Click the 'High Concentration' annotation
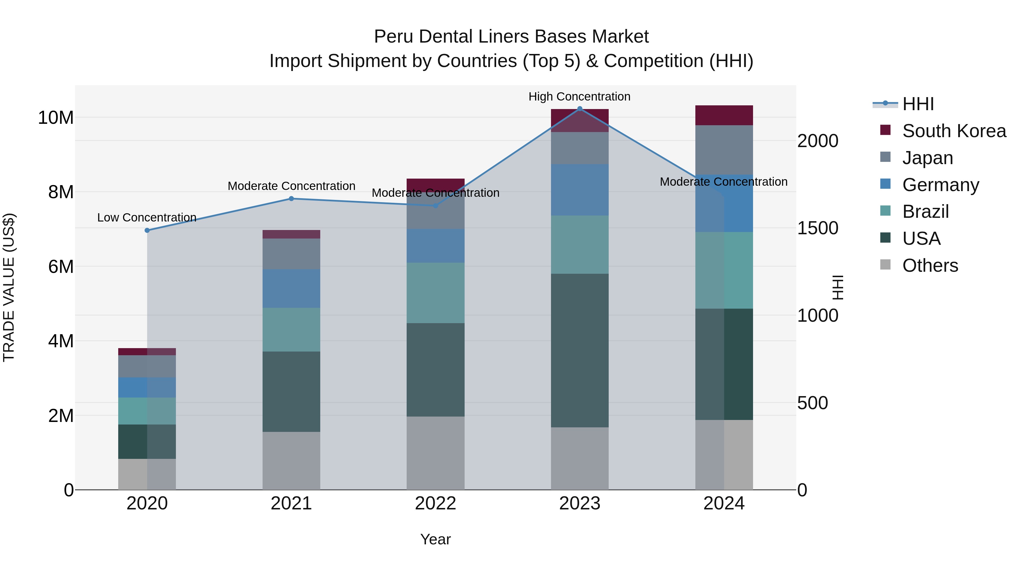This screenshot has width=1023, height=575. [x=579, y=97]
